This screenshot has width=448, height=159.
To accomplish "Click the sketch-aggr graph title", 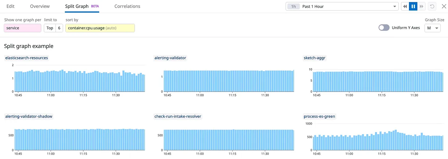I will pos(315,58).
